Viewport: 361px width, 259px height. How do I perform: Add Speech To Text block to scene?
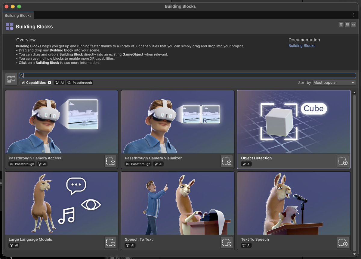[x=227, y=242]
